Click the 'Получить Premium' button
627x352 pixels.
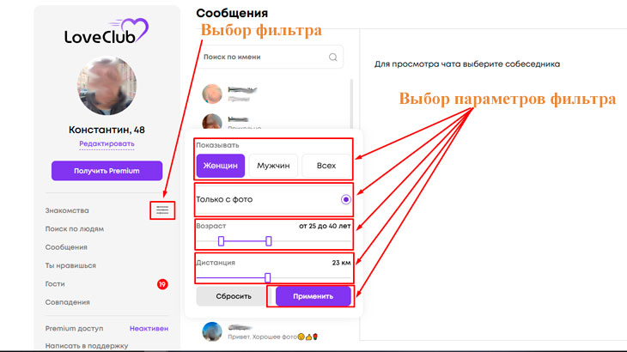pyautogui.click(x=107, y=171)
